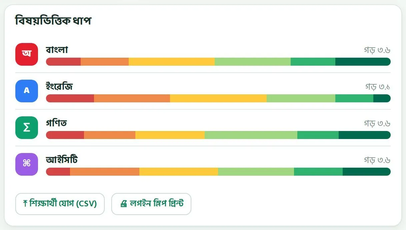Click the medium green segment of আইসিটি bar

(x=318, y=172)
